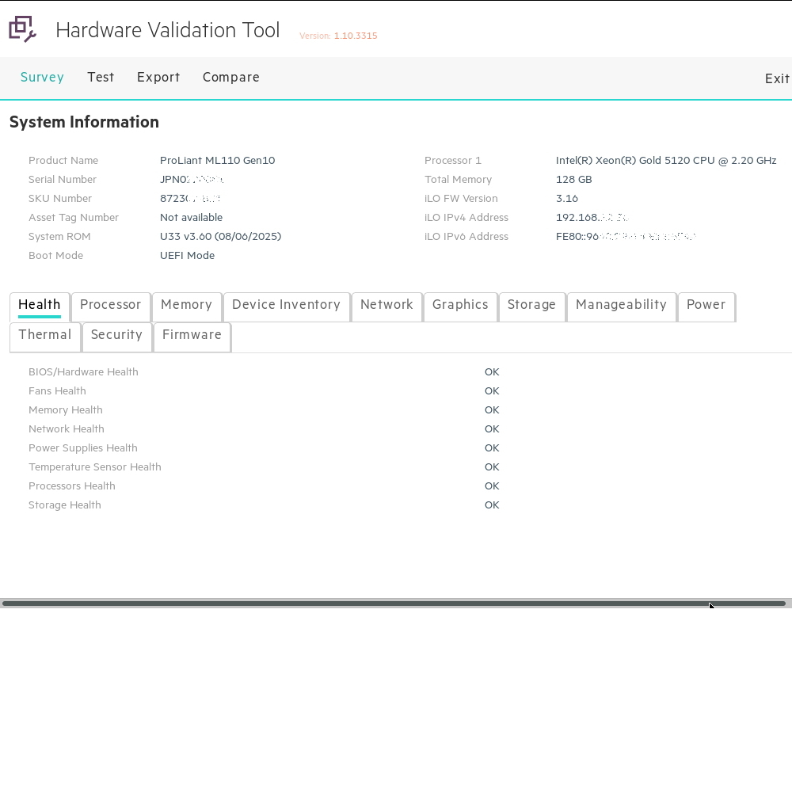Click the iLO IPv4 Address value
The image size is (792, 792).
592,218
